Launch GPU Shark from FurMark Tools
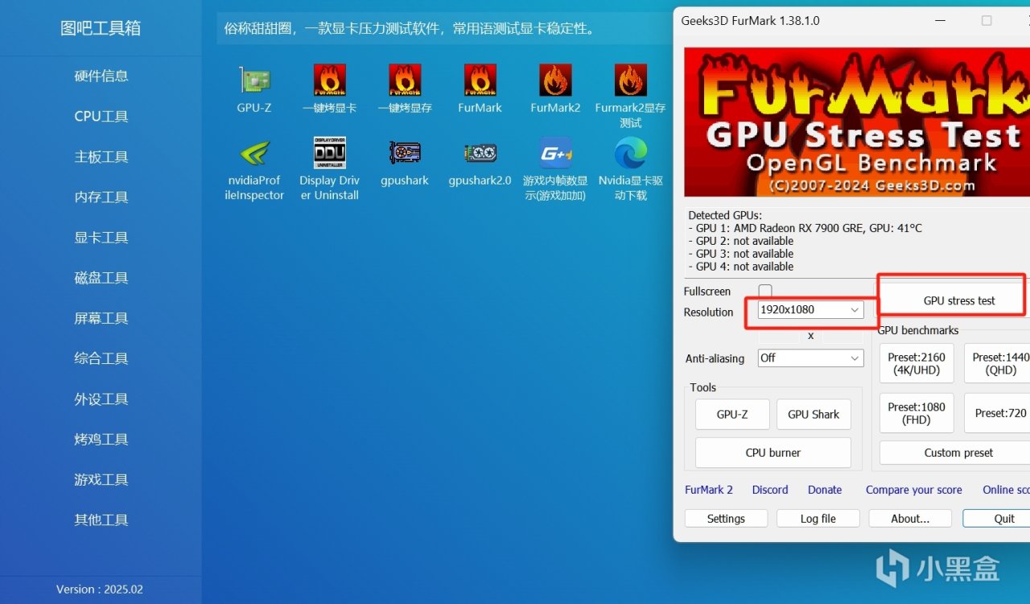This screenshot has height=604, width=1030. click(x=814, y=414)
